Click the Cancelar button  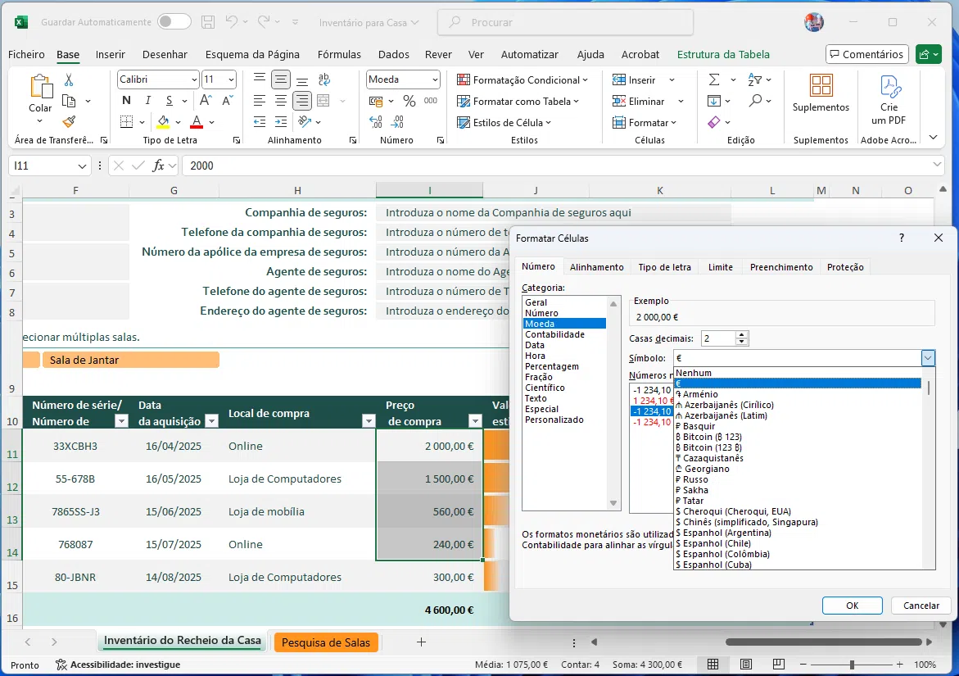[x=921, y=606]
